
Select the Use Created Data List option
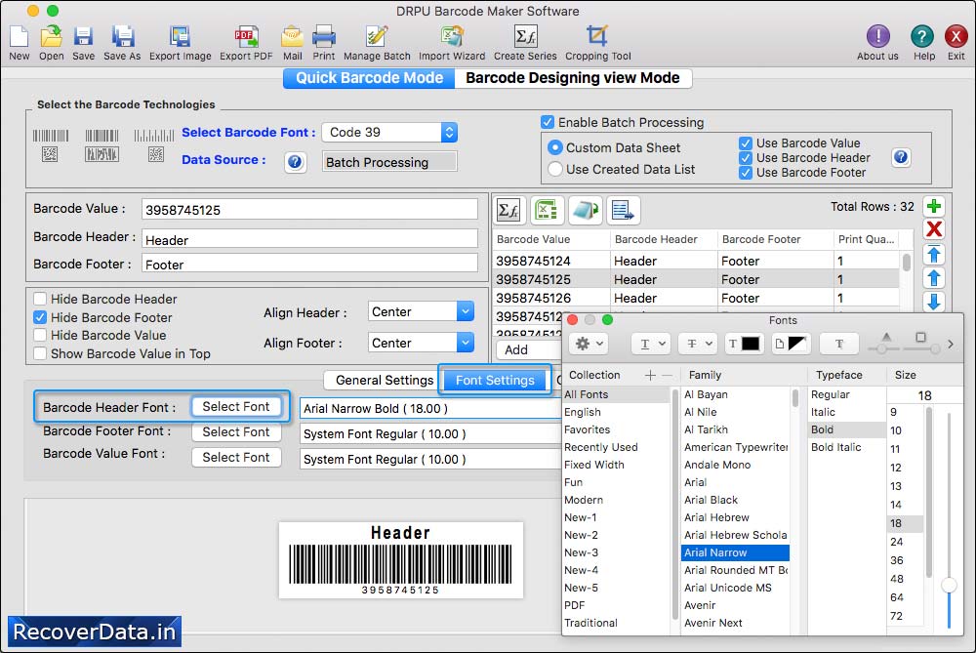(x=554, y=169)
